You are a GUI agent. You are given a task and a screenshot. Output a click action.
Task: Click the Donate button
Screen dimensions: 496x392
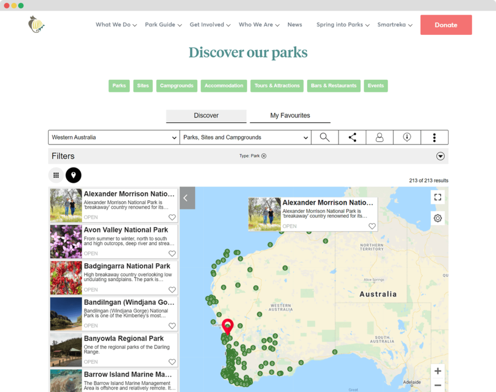446,24
